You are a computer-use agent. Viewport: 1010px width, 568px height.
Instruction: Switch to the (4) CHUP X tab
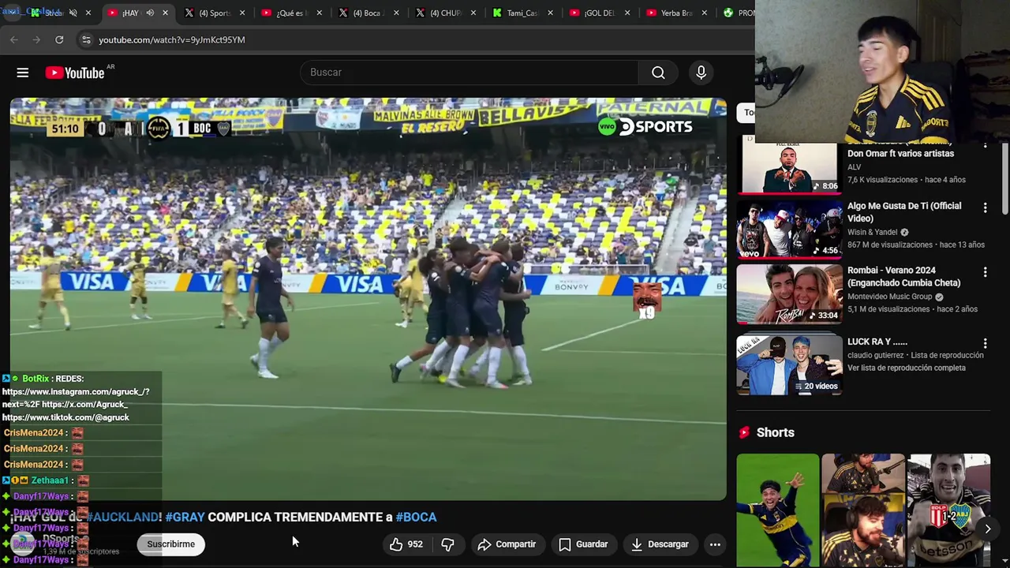444,13
